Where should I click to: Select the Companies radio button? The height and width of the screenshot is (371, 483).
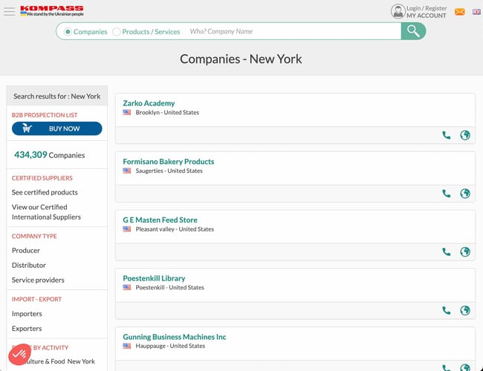tap(68, 32)
